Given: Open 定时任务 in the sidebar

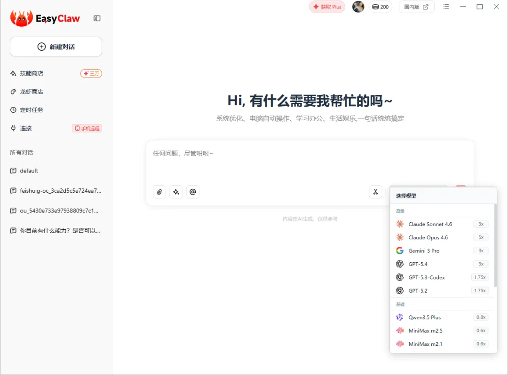Looking at the screenshot, I should pos(32,110).
